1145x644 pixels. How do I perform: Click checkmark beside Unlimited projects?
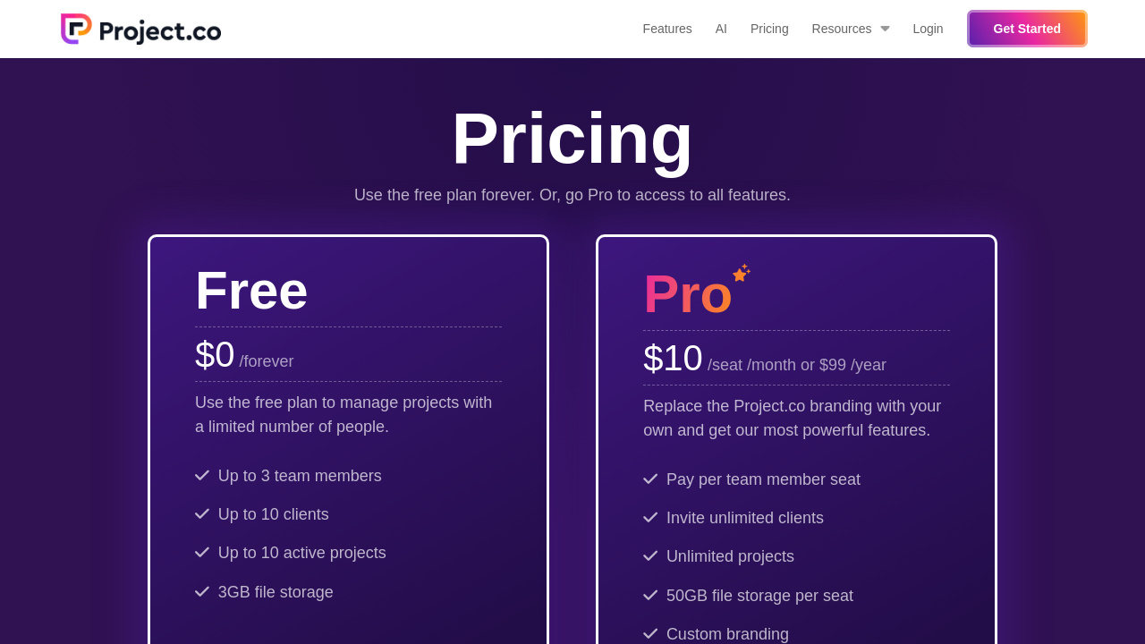650,556
